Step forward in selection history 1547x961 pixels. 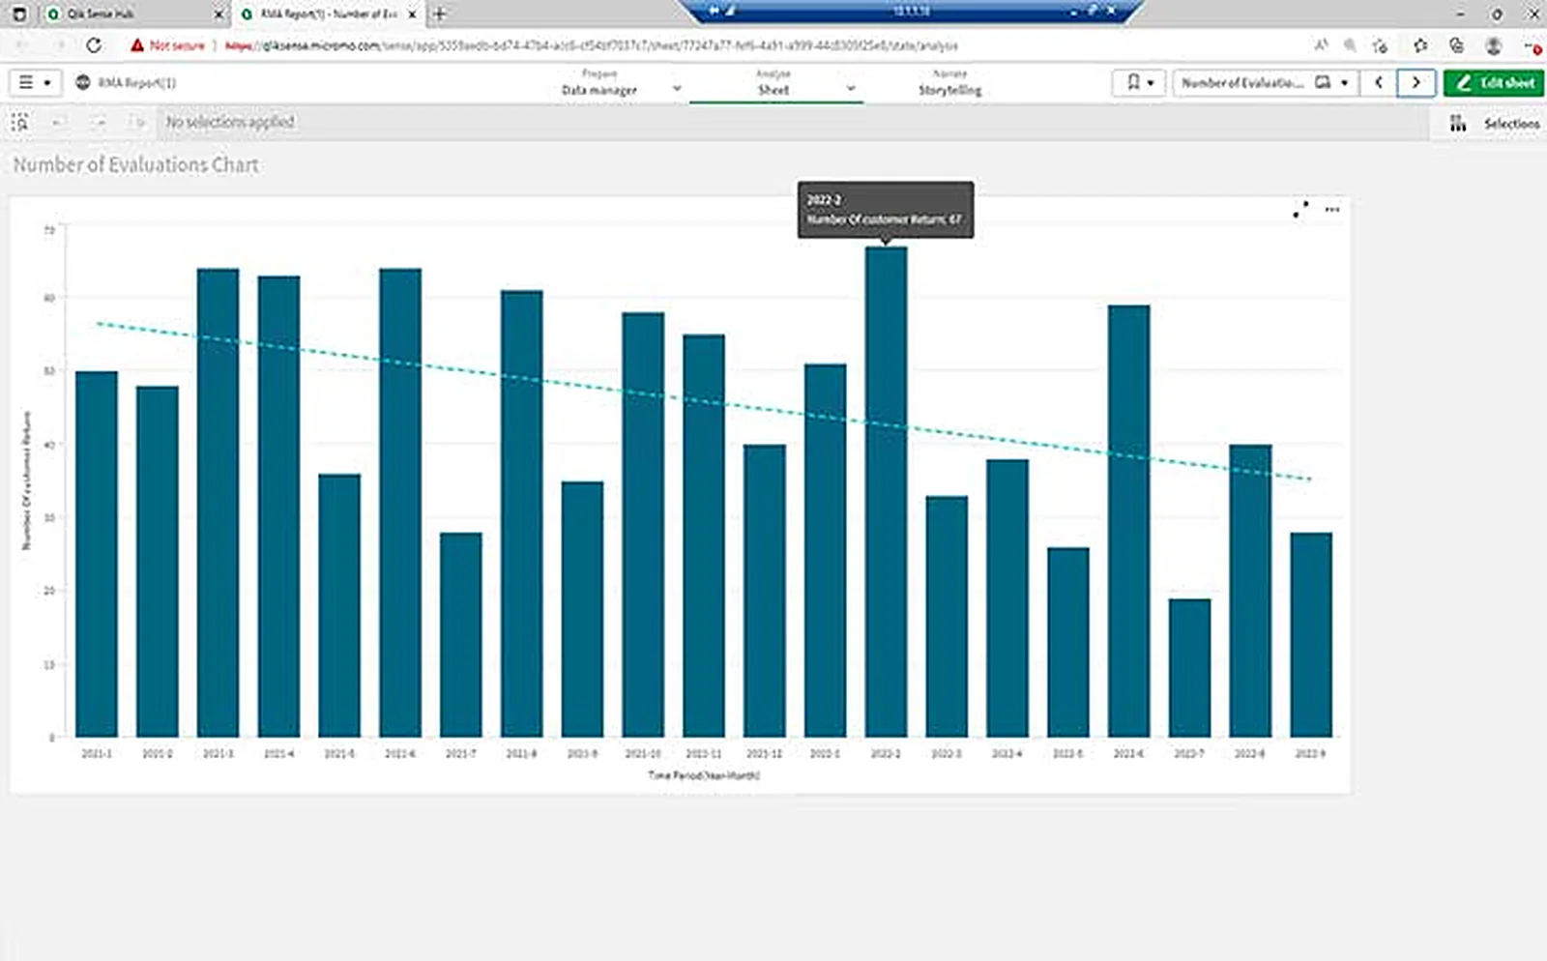(99, 123)
